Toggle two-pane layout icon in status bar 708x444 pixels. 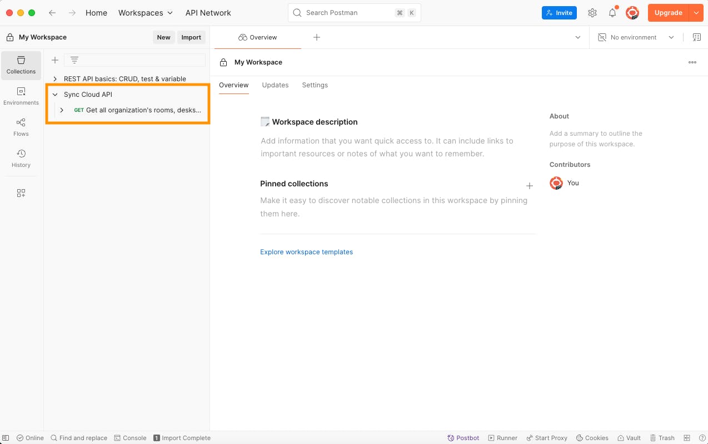tap(687, 438)
